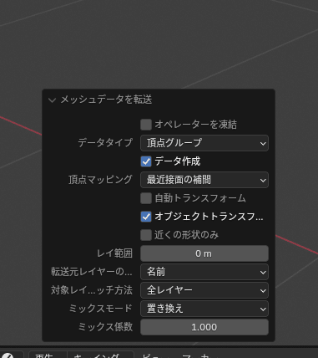This screenshot has width=318, height=358.
Task: Click the レイ範囲 label text
Action: (x=114, y=253)
